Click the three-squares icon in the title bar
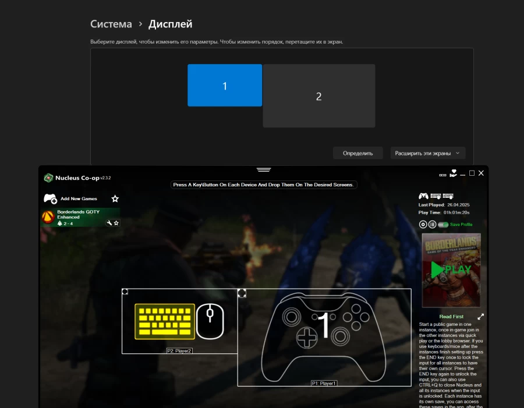This screenshot has width=524, height=408. tap(443, 174)
